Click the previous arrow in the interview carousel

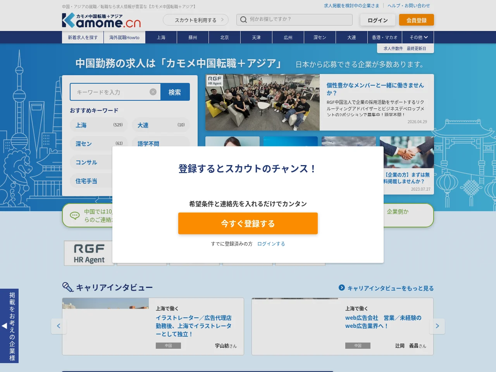pos(59,326)
